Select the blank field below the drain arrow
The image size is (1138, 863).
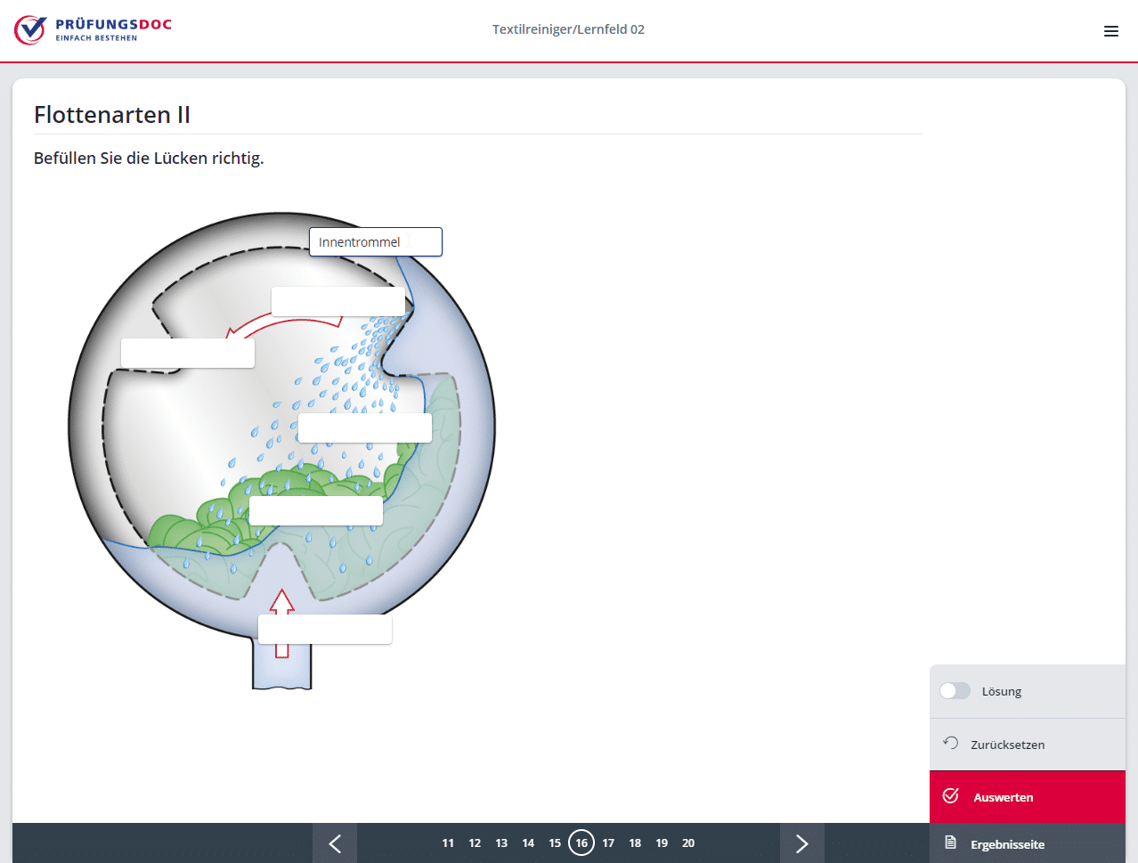[x=325, y=629]
